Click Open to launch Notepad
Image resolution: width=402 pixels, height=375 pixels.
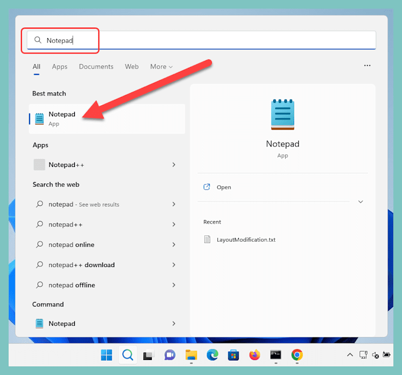224,187
